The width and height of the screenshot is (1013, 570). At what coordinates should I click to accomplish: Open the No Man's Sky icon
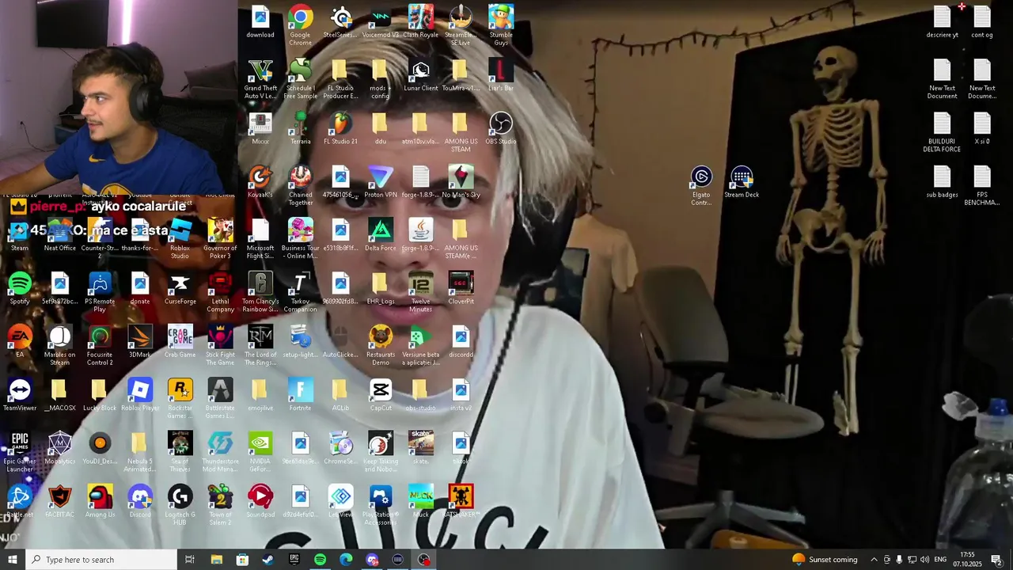click(461, 181)
